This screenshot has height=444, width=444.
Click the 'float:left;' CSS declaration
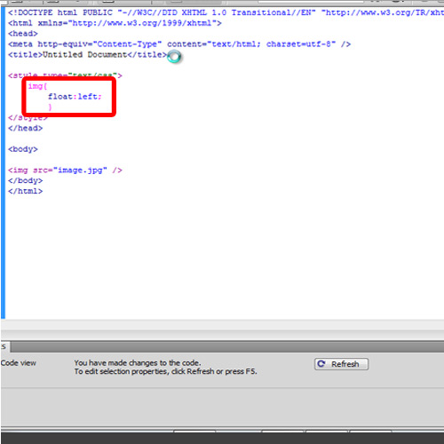[75, 97]
